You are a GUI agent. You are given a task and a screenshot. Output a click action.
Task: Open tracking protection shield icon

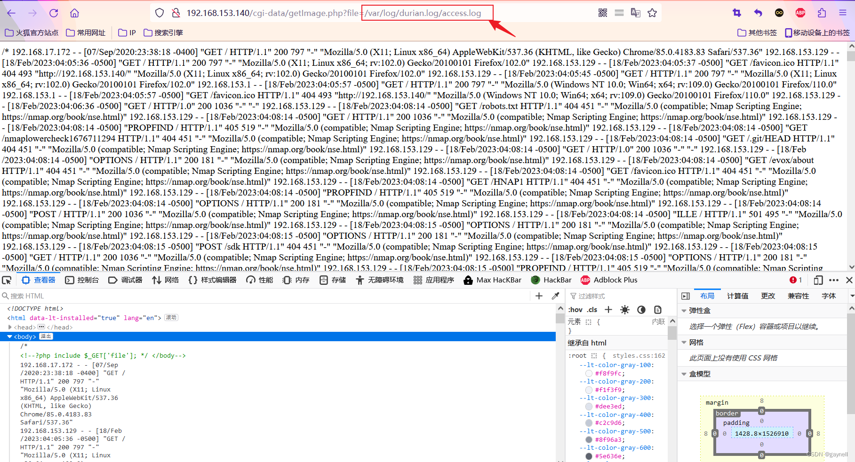pyautogui.click(x=160, y=13)
